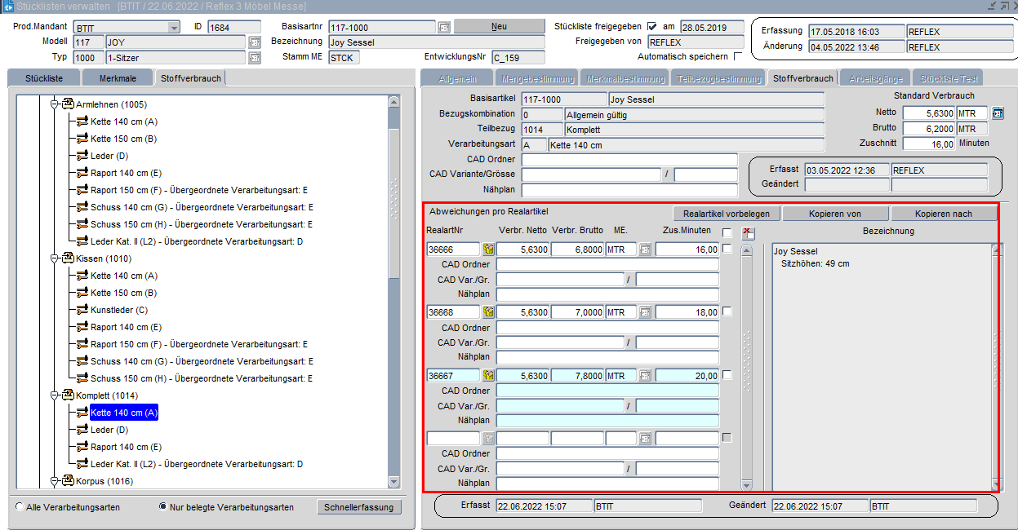Click Verbr. Brutto field showing 7,0000
The width and height of the screenshot is (1018, 530).
pos(576,312)
